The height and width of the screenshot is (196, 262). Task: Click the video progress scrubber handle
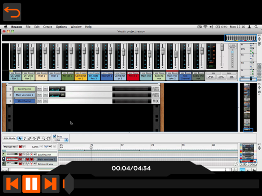[x=69, y=184]
